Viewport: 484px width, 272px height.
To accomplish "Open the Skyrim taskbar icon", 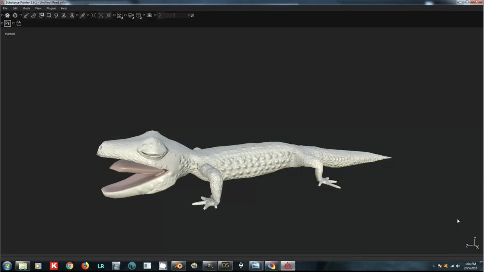I will click(241, 266).
